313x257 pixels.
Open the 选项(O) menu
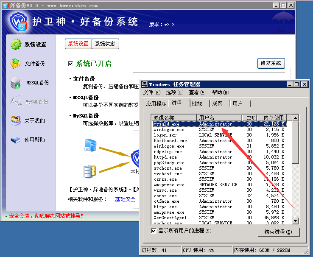point(174,92)
